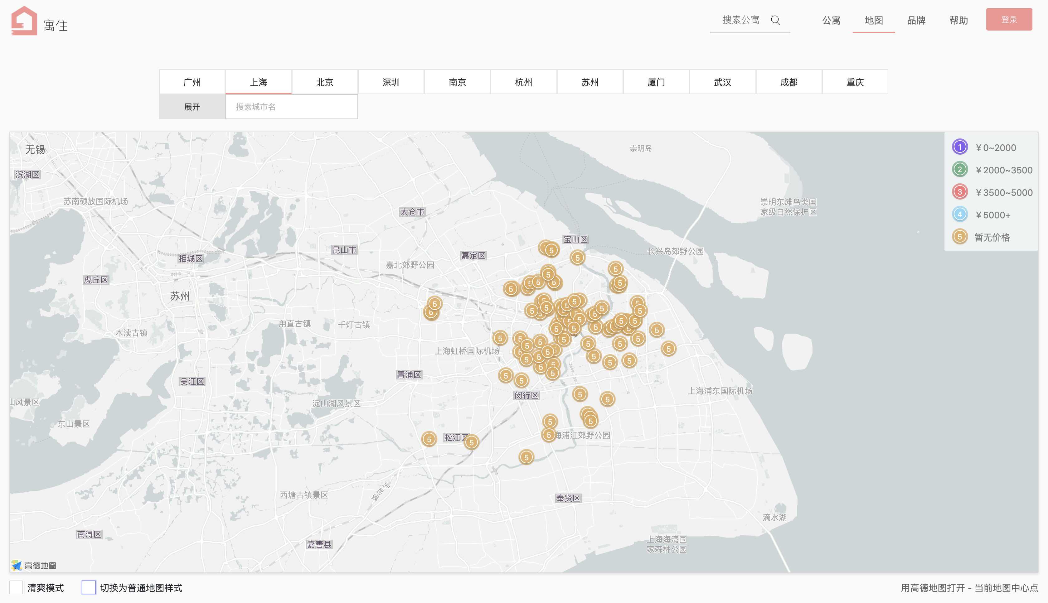Go to the 公寓 navigation item
This screenshot has width=1048, height=603.
tap(831, 20)
